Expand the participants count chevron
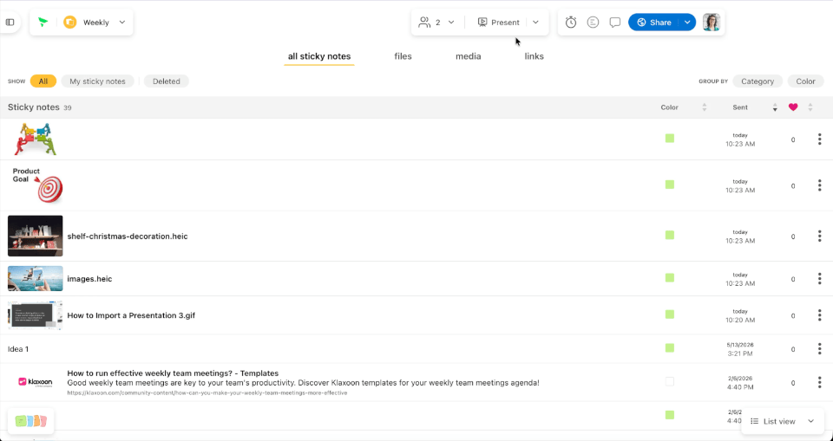This screenshot has height=441, width=833. (x=451, y=23)
